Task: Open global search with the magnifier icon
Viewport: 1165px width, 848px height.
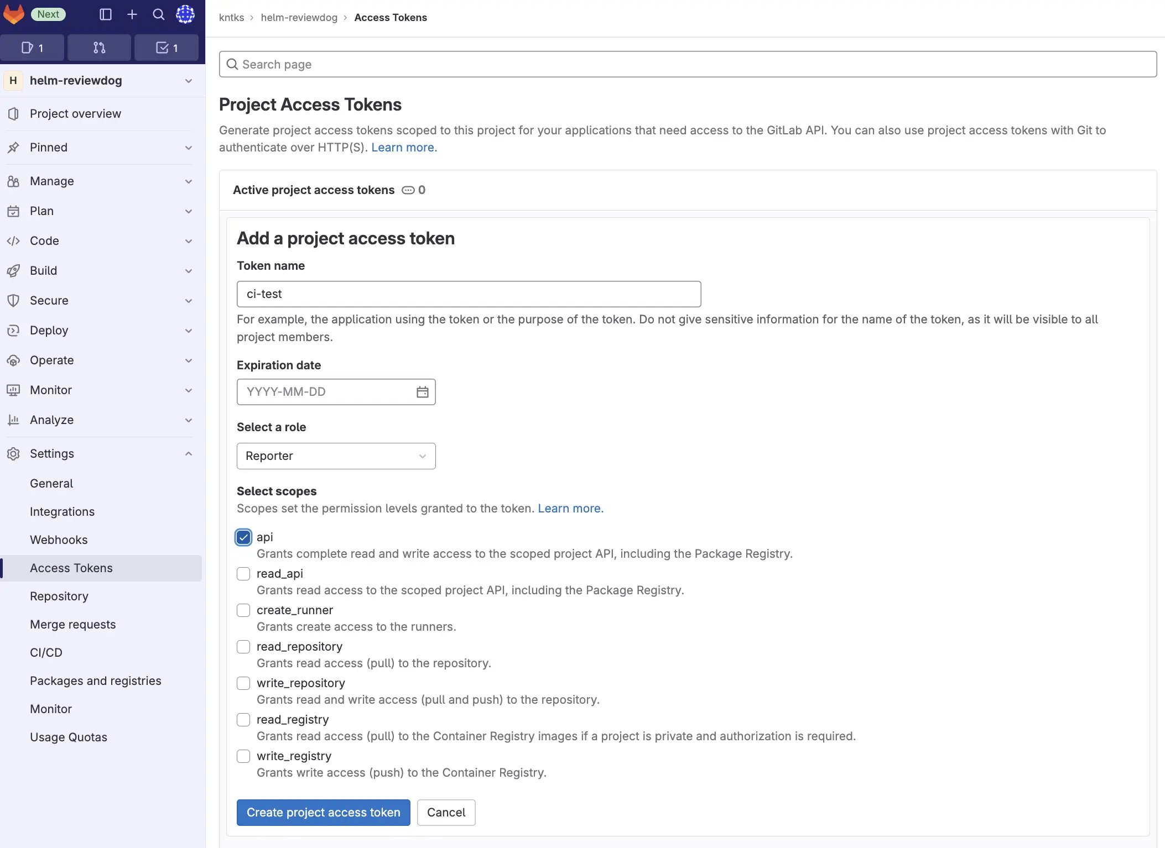Action: [159, 14]
